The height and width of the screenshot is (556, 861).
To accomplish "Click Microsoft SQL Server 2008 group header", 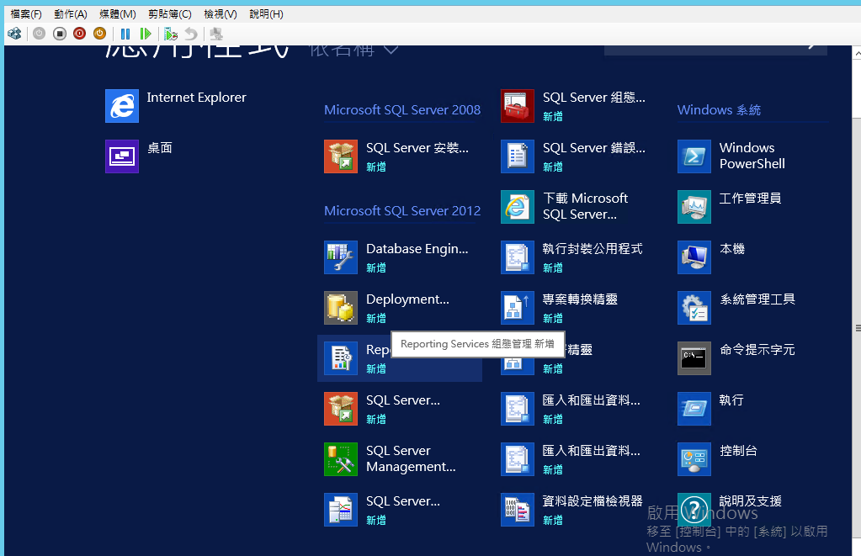I will coord(402,110).
